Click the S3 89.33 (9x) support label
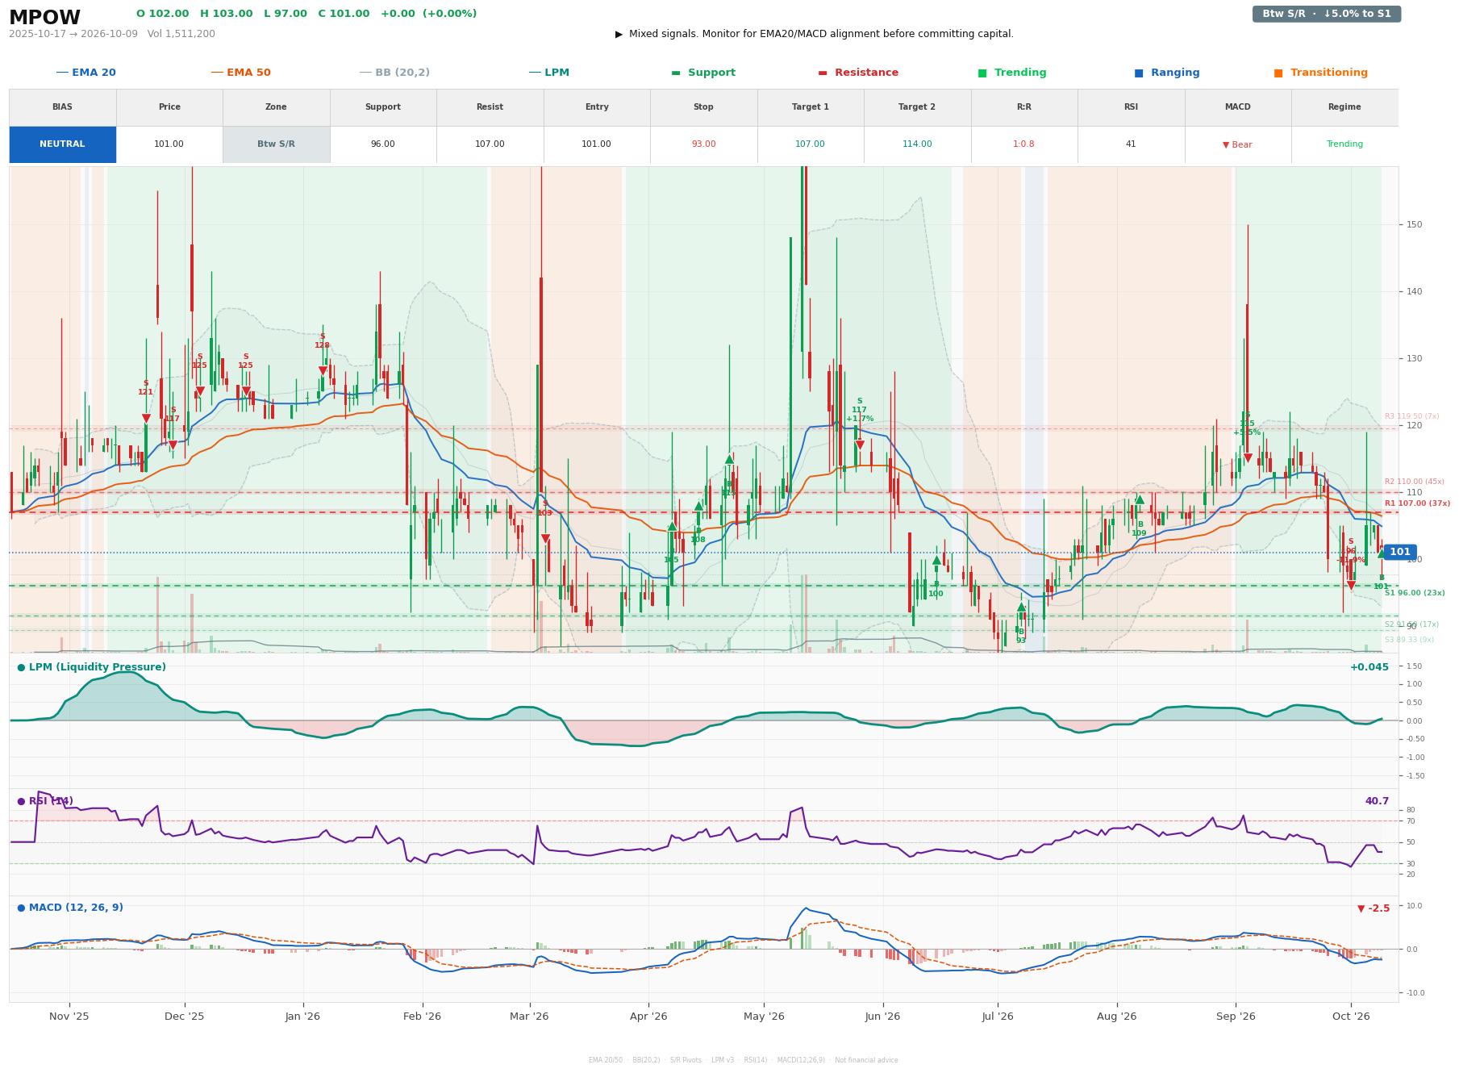1459x1073 pixels. click(x=1409, y=640)
